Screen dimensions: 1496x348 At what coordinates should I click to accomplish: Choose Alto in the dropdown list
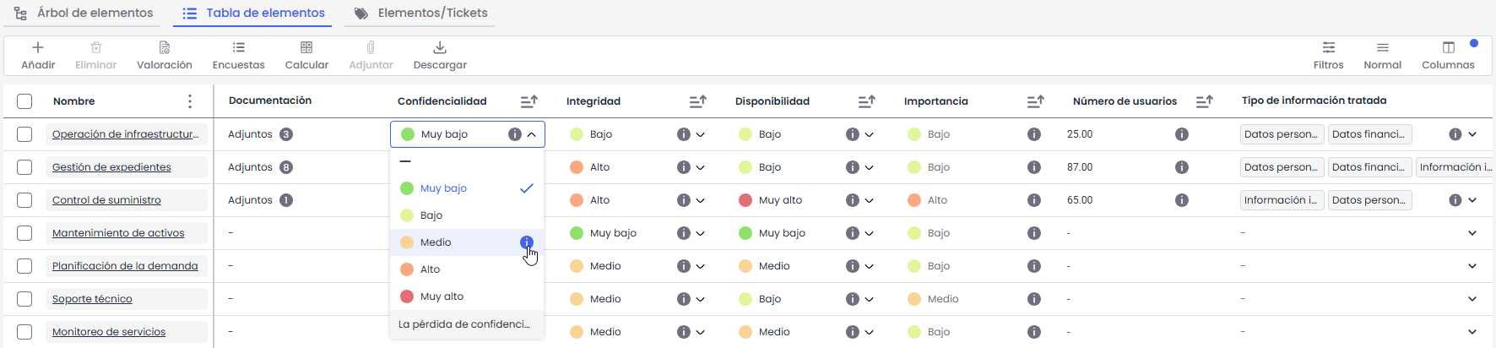[431, 269]
